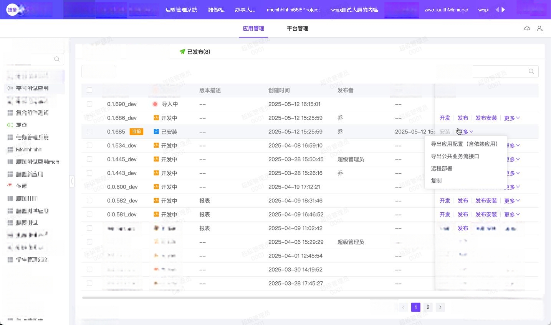Check the box for version 0.0.582_dev
551x325 pixels.
pos(89,200)
